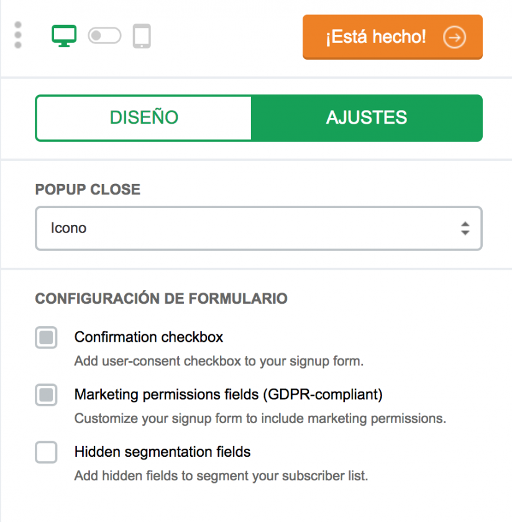Screen dimensions: 512x522
Task: Click the hidden fields segment description text
Action: pyautogui.click(x=221, y=477)
